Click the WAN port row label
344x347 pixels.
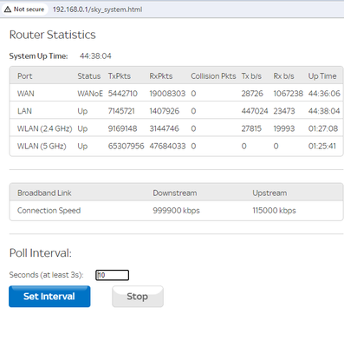[x=26, y=94]
